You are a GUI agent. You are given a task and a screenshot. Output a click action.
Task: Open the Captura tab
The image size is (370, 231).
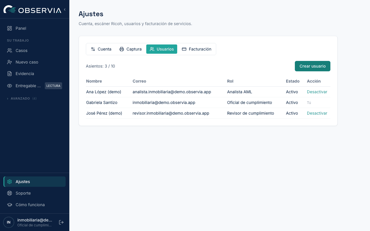click(131, 49)
